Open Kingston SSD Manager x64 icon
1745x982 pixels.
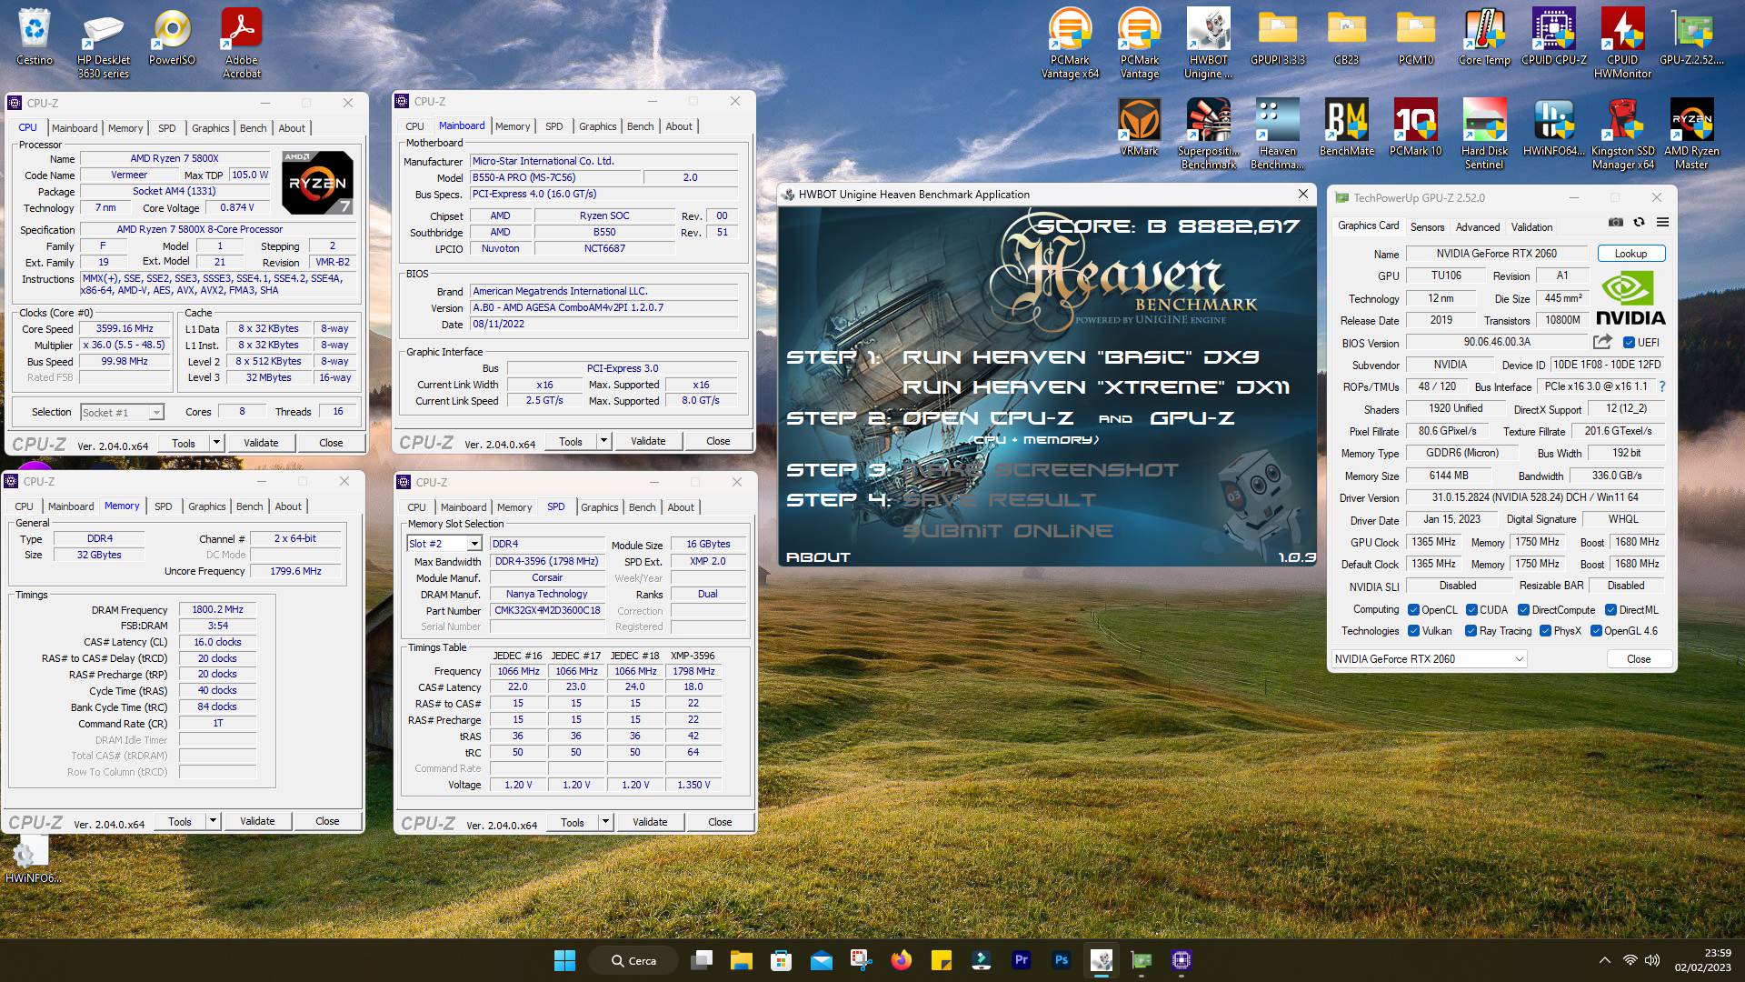pyautogui.click(x=1623, y=134)
